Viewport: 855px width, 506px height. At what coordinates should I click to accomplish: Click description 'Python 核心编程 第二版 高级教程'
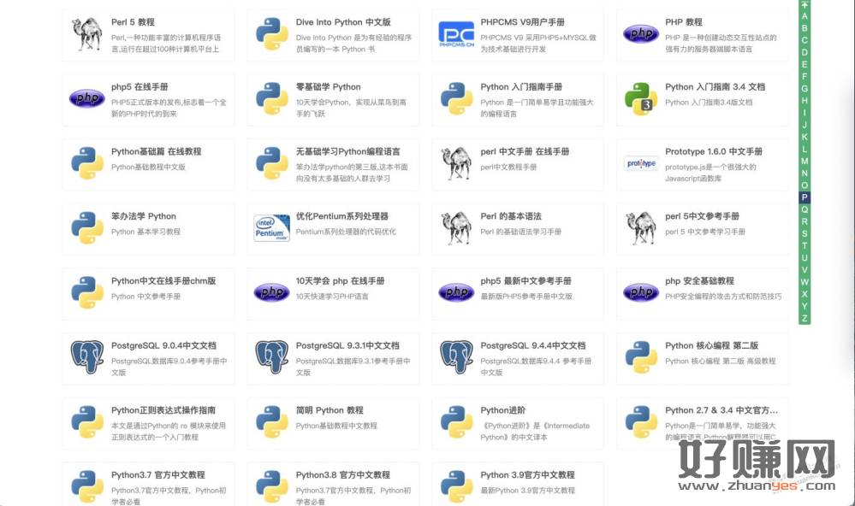tap(720, 361)
